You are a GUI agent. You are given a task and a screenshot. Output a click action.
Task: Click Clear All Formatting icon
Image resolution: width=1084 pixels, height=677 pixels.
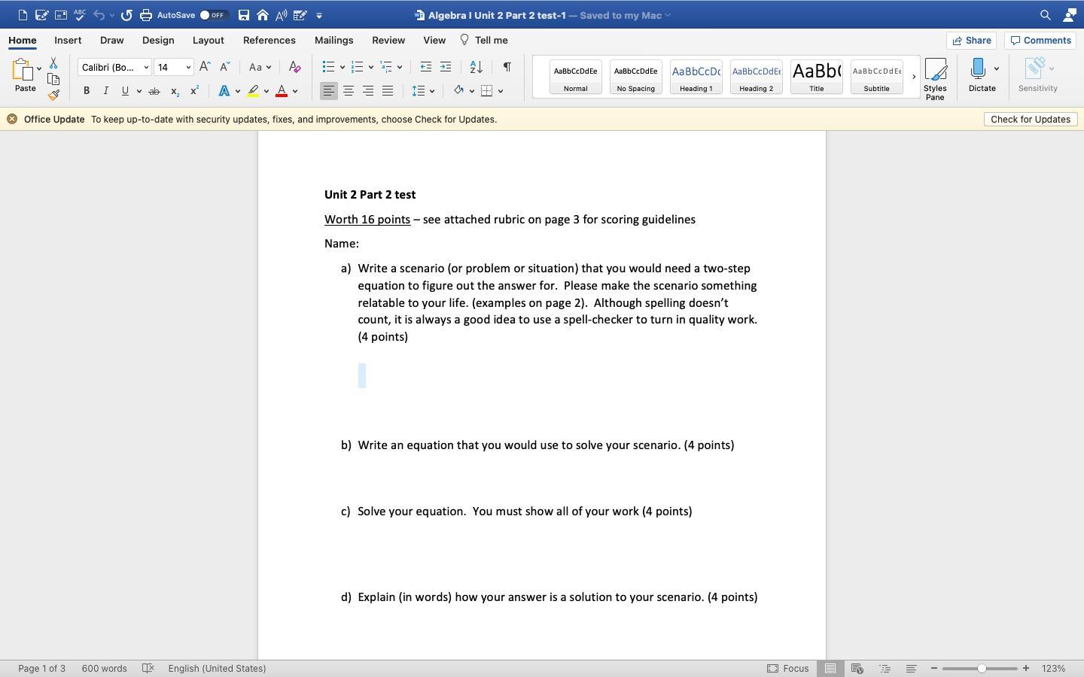[x=294, y=67]
